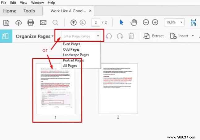Collapse the Enter Page Range dropdown arrow
200x140 pixels.
(98, 36)
